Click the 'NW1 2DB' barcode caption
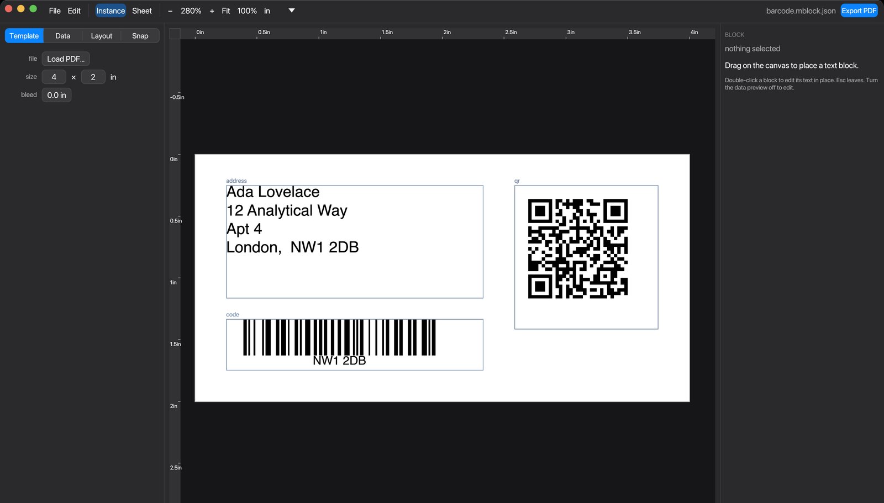Viewport: 884px width, 503px height. pyautogui.click(x=339, y=361)
